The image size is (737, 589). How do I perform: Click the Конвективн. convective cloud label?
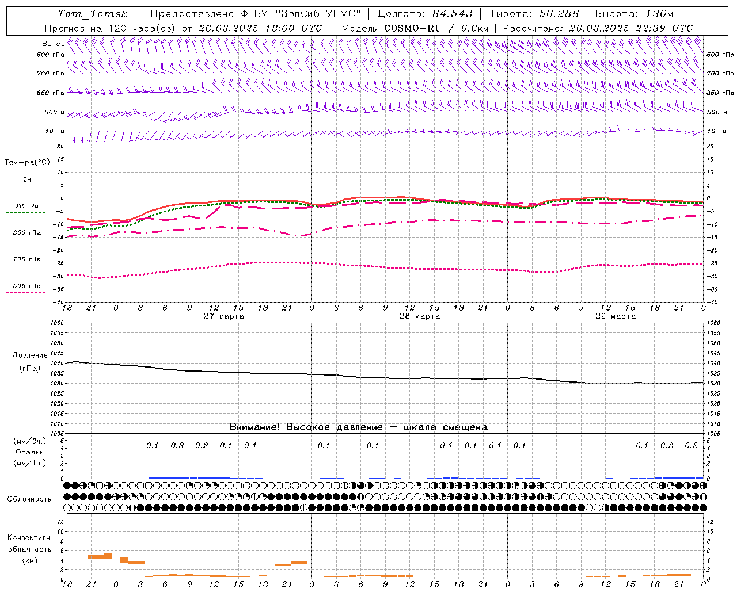pos(30,538)
